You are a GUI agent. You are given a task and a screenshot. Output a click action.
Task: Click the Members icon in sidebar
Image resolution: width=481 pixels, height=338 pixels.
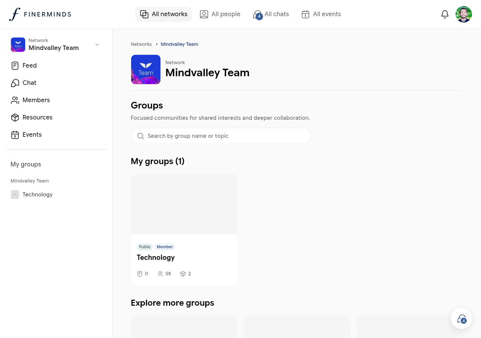click(x=15, y=100)
